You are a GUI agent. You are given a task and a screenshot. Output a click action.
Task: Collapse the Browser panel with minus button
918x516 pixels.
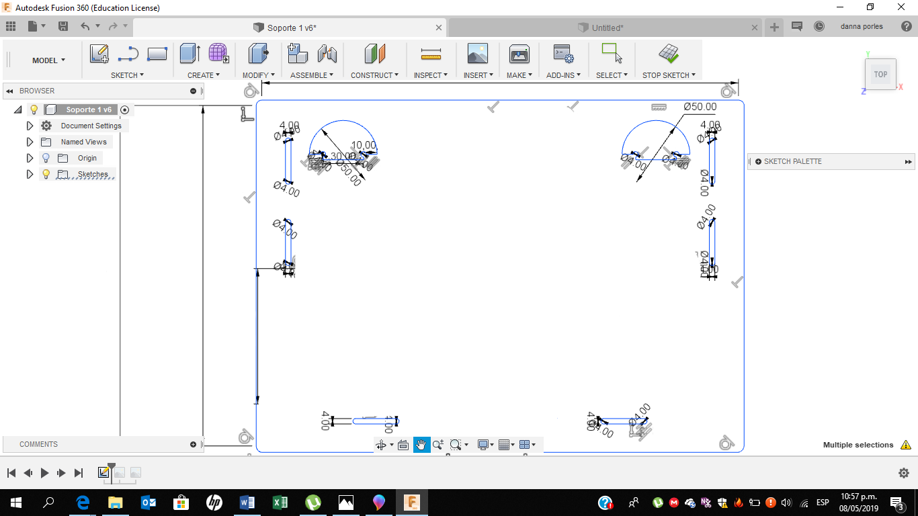[x=193, y=91]
